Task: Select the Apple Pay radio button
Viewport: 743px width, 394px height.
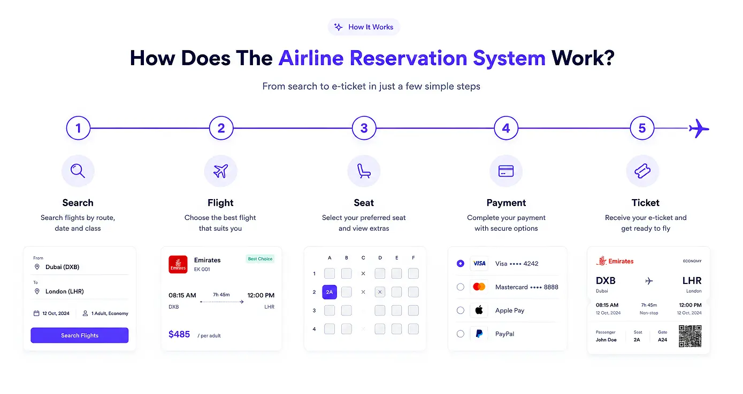Action: 461,310
